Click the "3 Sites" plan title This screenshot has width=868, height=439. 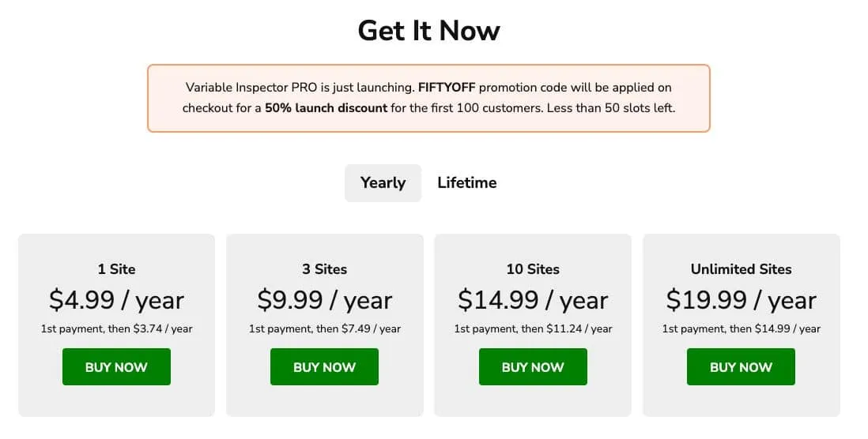324,269
